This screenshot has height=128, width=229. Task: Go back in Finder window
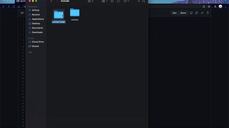coord(51,1)
